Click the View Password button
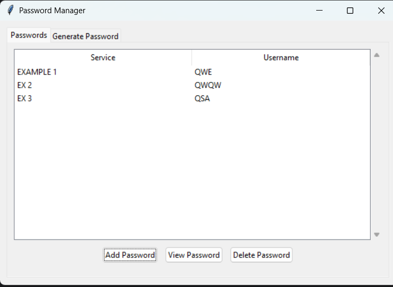Screen dimensions: 393x287 (194, 255)
